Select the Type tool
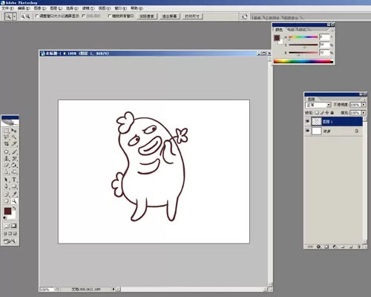The image size is (371, 297). point(14,180)
